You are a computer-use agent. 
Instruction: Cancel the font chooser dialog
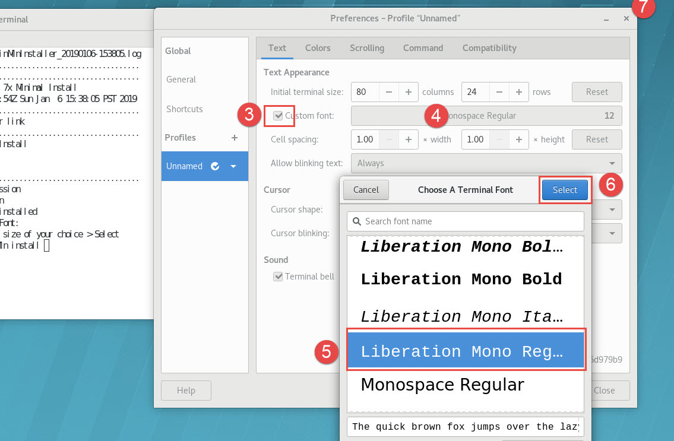(x=366, y=190)
